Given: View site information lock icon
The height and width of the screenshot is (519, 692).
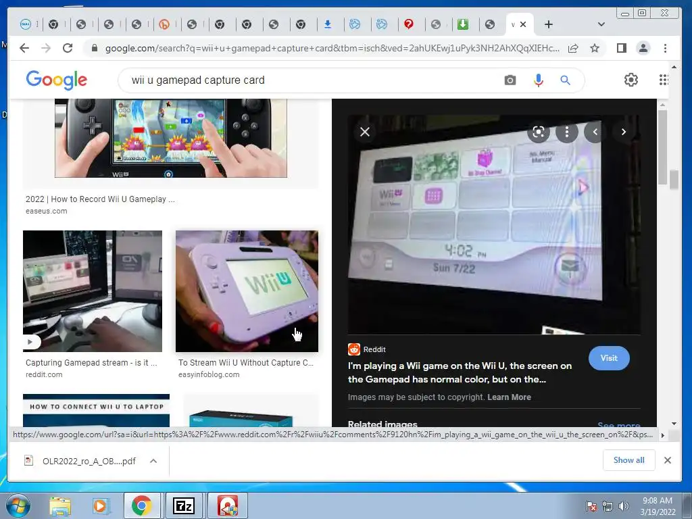Looking at the screenshot, I should coord(94,48).
